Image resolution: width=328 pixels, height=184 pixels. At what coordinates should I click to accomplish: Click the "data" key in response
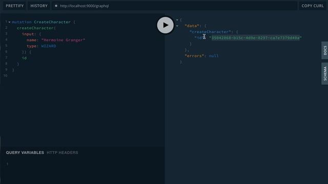point(192,26)
